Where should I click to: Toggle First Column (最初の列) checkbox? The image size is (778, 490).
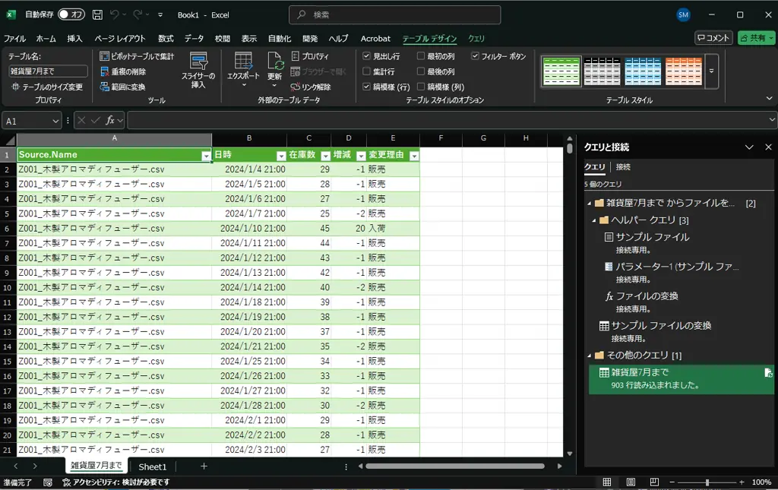point(421,56)
